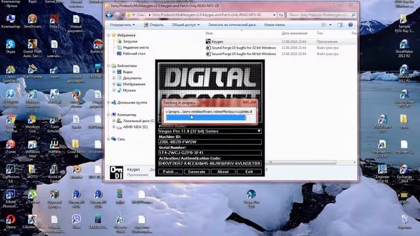The image size is (420, 236).
Task: Click the Patch button in keygen
Action: coord(171,172)
